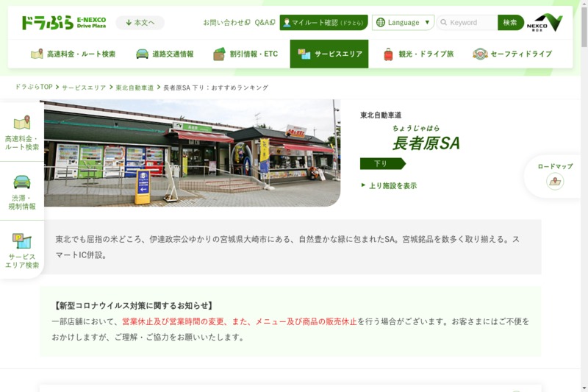Open the お問い合わせ link
The width and height of the screenshot is (588, 392).
(226, 23)
